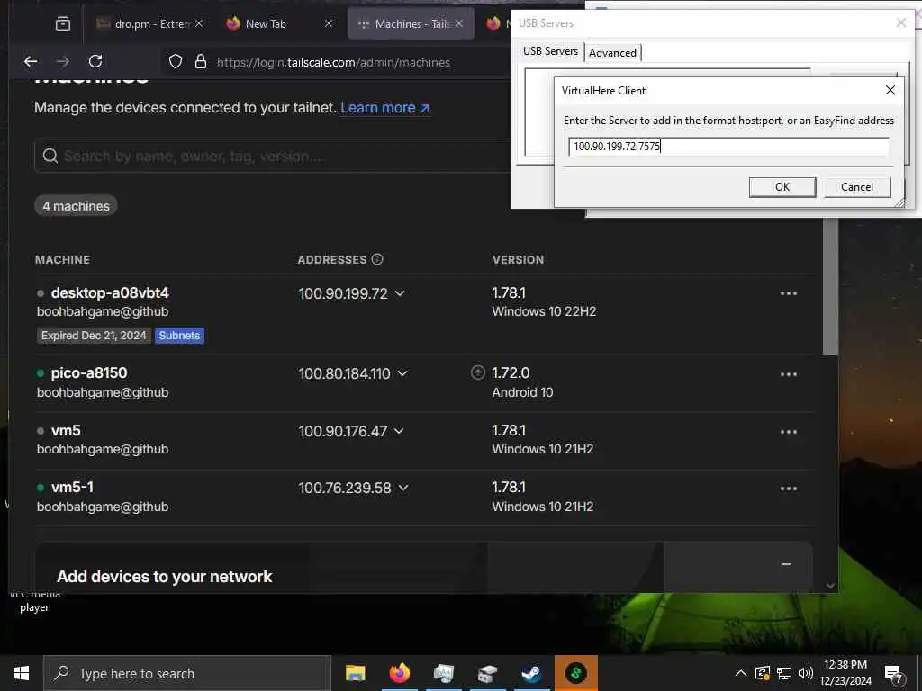
Task: Go back using the browser back arrow
Action: tap(31, 61)
